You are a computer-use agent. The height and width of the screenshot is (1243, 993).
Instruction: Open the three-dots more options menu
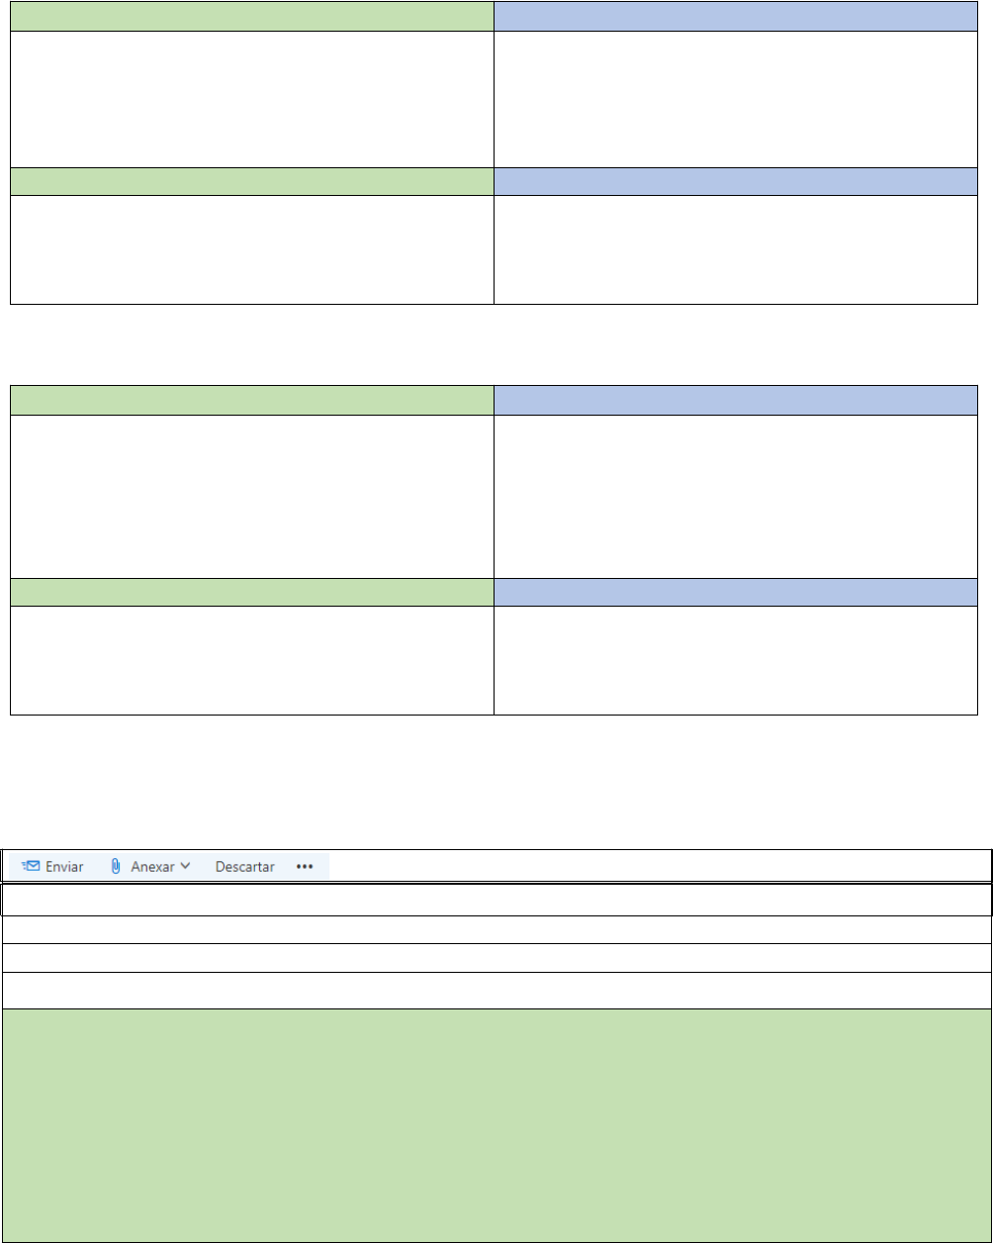point(305,866)
